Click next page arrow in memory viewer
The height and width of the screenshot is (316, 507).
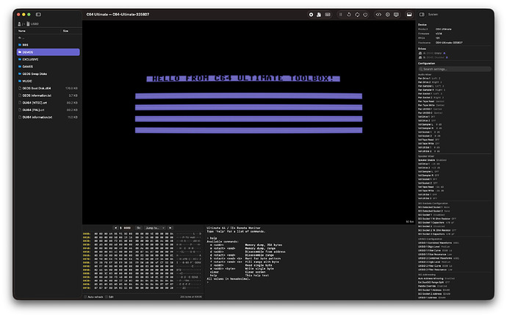point(170,228)
